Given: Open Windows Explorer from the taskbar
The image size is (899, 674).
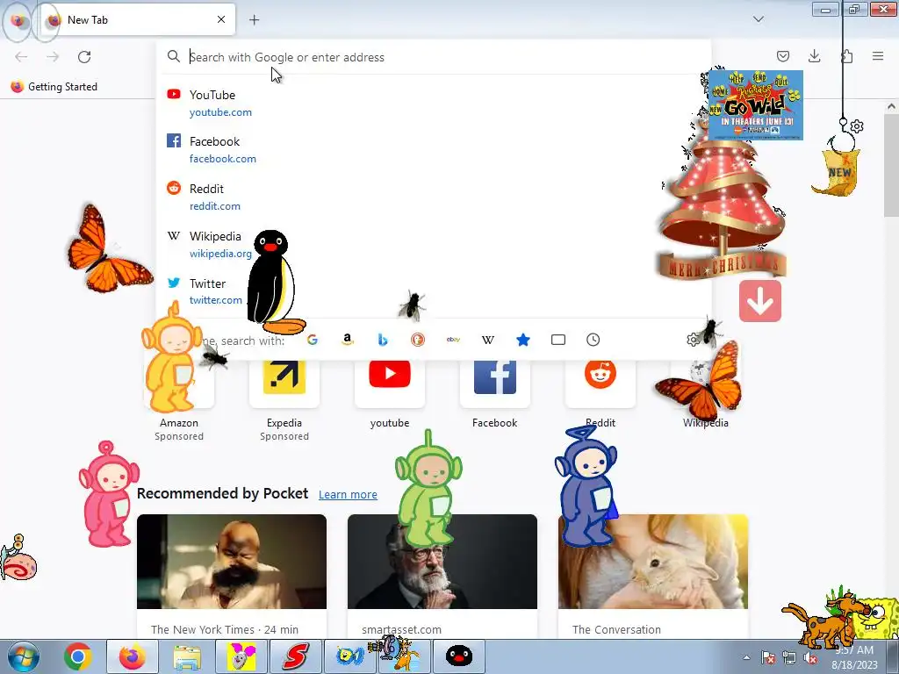Looking at the screenshot, I should point(187,656).
